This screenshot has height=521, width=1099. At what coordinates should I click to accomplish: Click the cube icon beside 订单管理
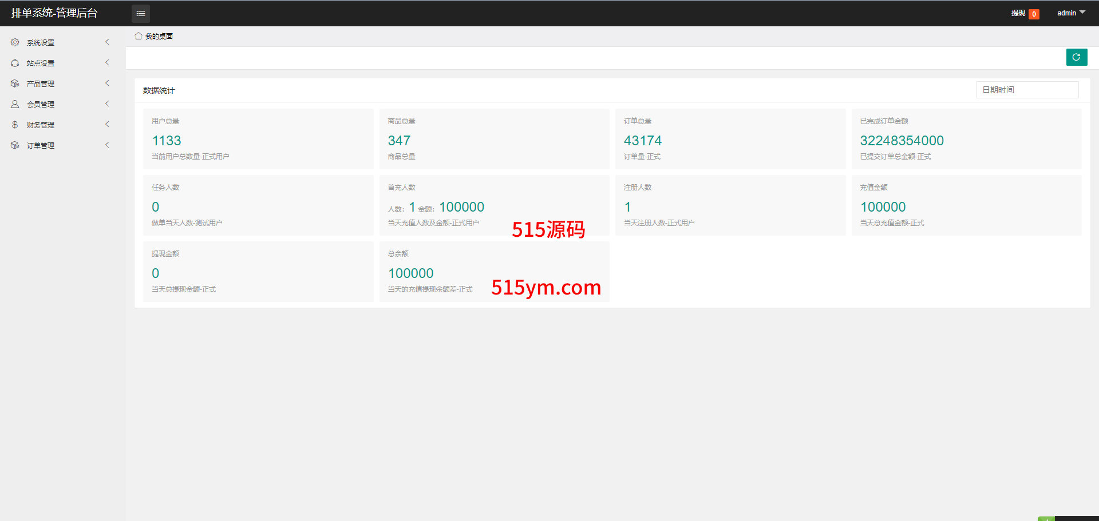click(x=15, y=145)
